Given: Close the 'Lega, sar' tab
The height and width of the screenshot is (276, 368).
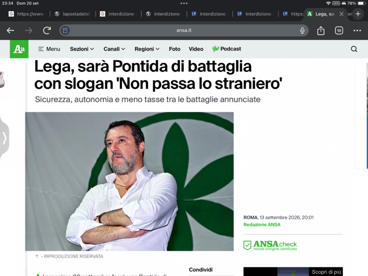Looking at the screenshot, I should pyautogui.click(x=341, y=14).
